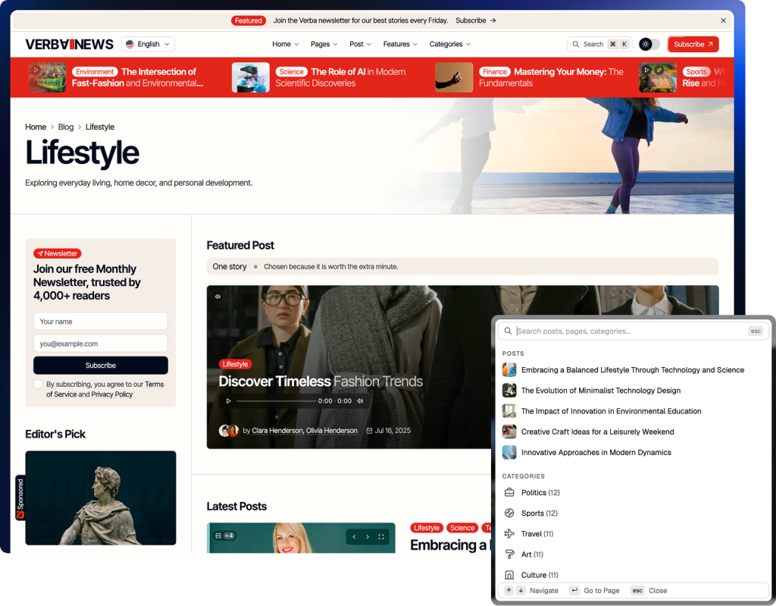This screenshot has width=776, height=606.
Task: Select the Art category paint roller icon
Action: click(x=509, y=554)
